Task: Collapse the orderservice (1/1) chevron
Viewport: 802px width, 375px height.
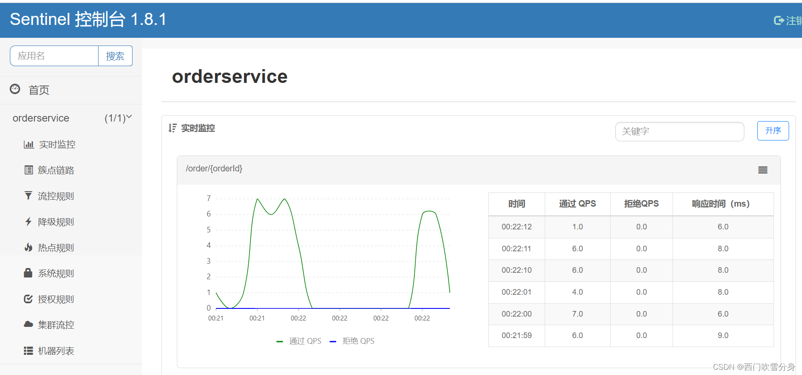Action: tap(129, 117)
